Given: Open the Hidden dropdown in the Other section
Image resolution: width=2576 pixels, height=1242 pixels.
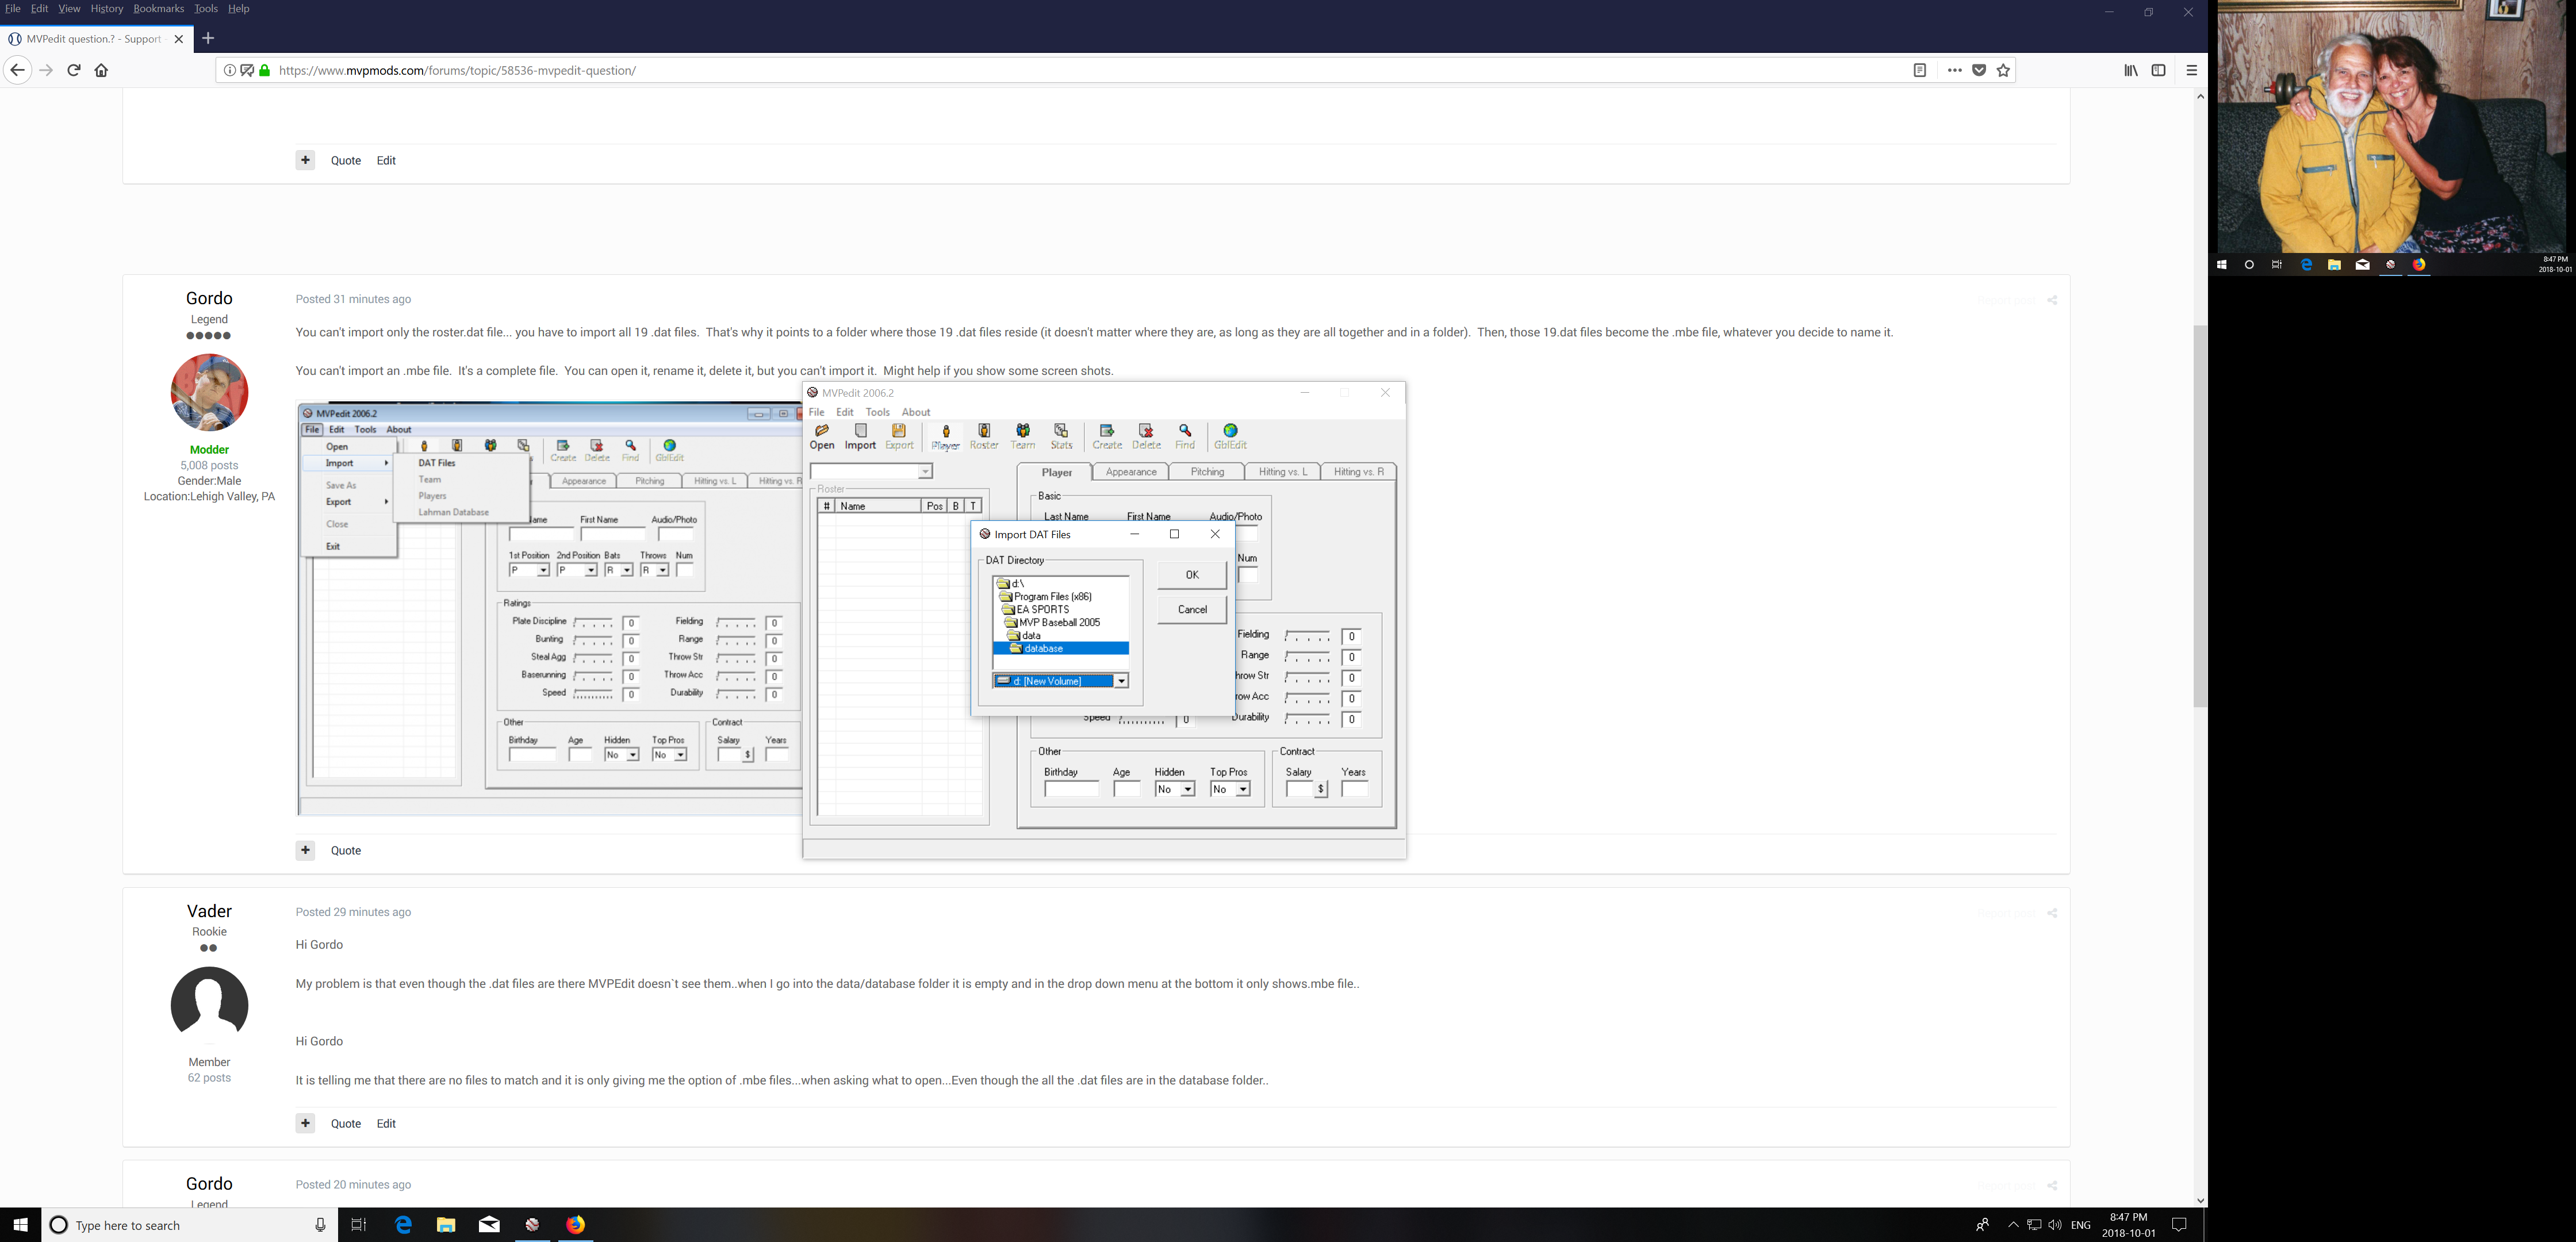Looking at the screenshot, I should coord(1187,790).
